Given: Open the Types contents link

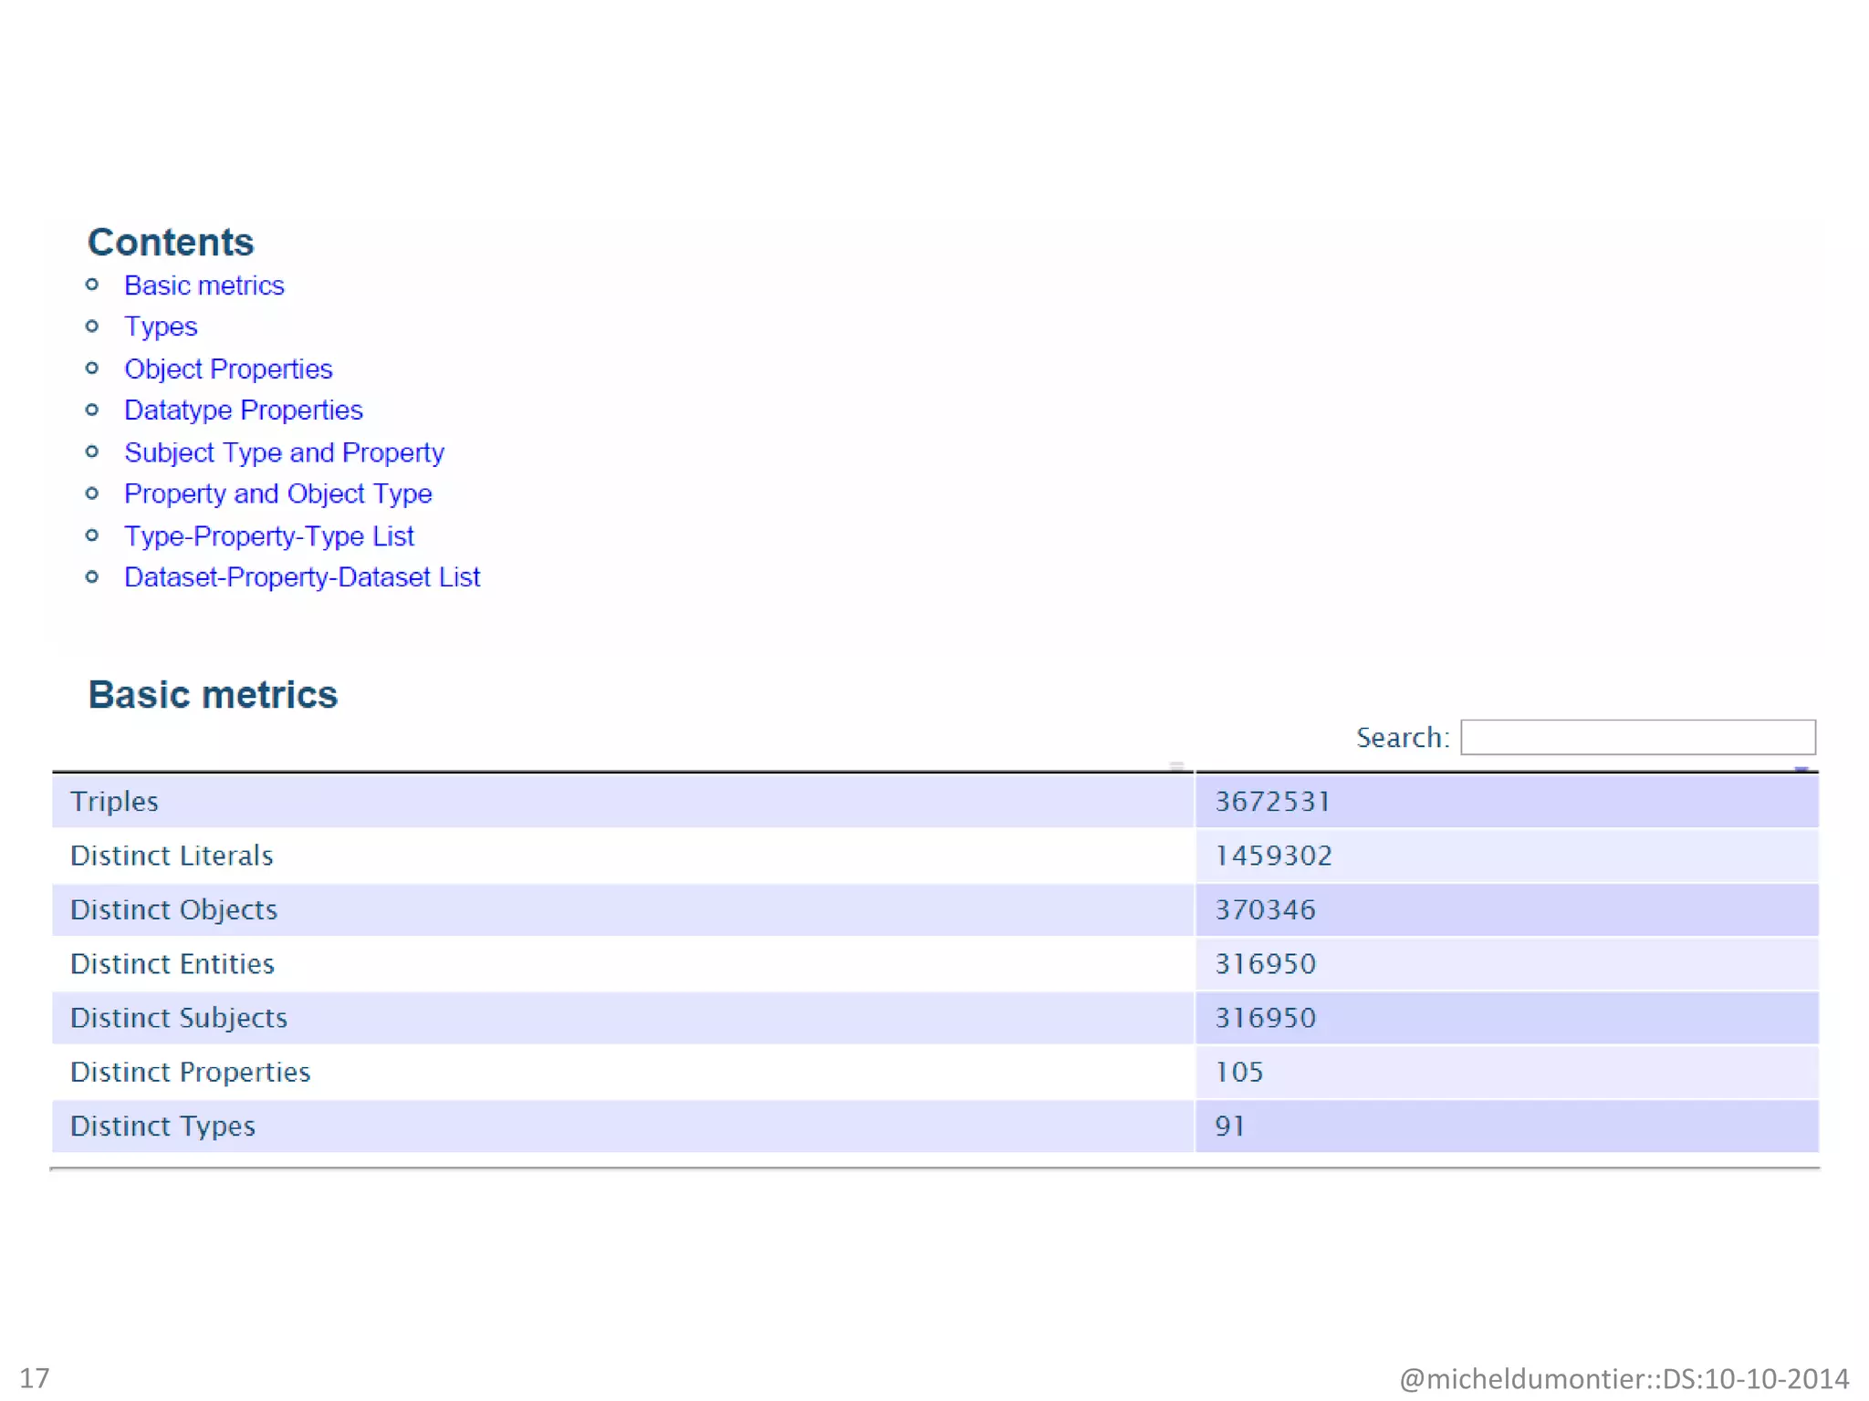Looking at the screenshot, I should point(161,327).
